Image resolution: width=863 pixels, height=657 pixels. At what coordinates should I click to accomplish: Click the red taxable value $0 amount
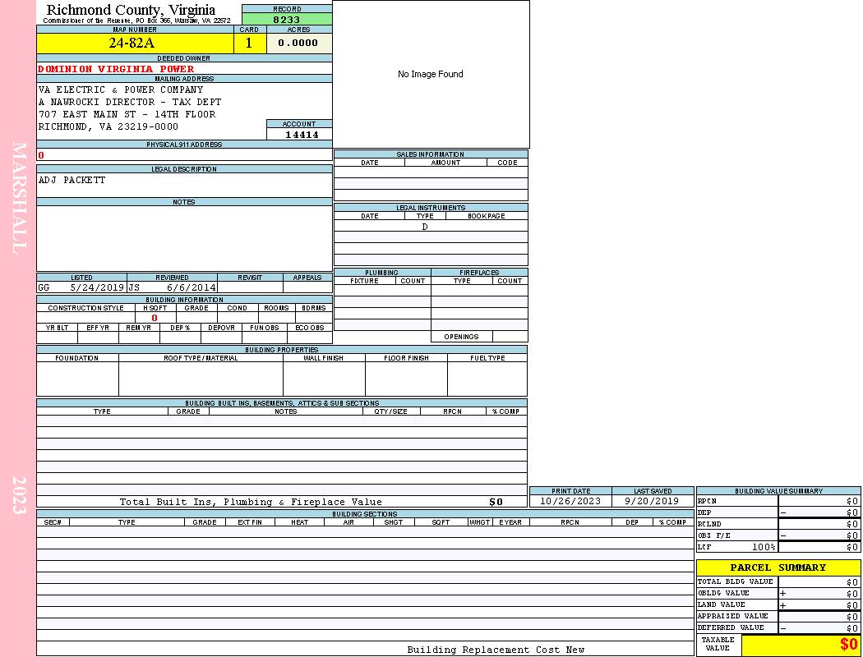848,646
